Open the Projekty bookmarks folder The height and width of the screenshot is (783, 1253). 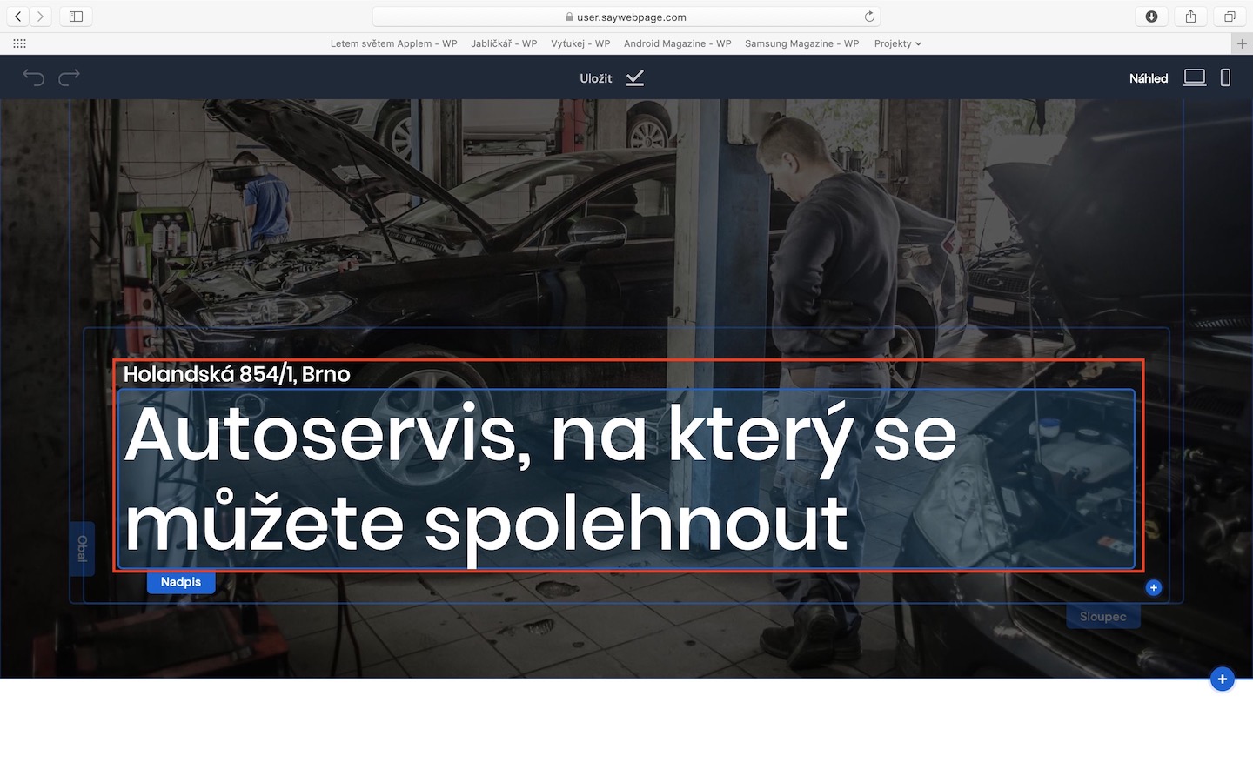click(x=897, y=43)
